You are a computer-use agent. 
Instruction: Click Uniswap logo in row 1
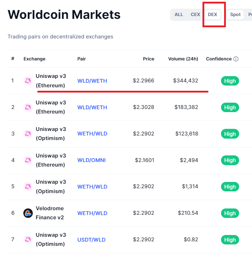(28, 81)
